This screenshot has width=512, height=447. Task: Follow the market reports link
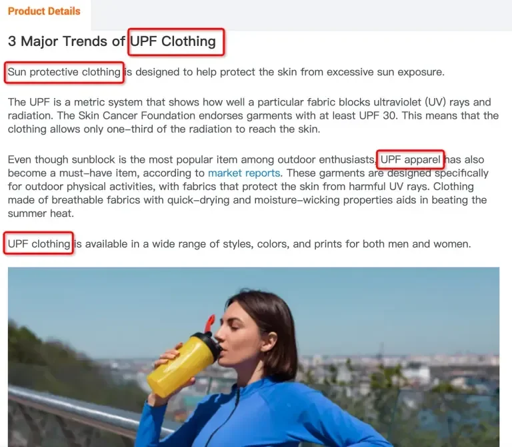(x=244, y=173)
